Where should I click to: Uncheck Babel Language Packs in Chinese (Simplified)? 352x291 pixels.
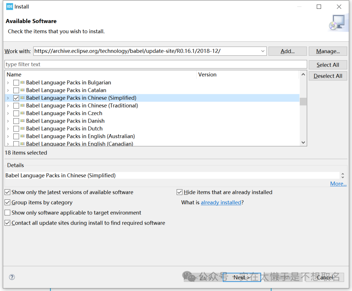tap(16, 98)
